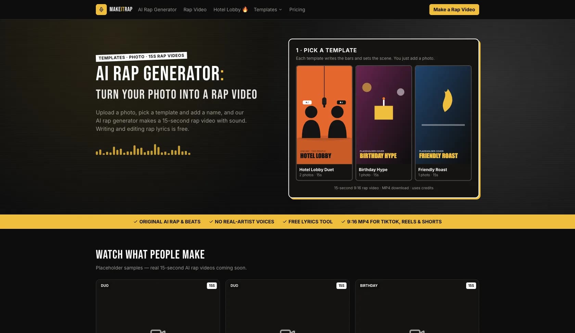
Task: Click the Birthday Hype title text
Action: (373, 169)
